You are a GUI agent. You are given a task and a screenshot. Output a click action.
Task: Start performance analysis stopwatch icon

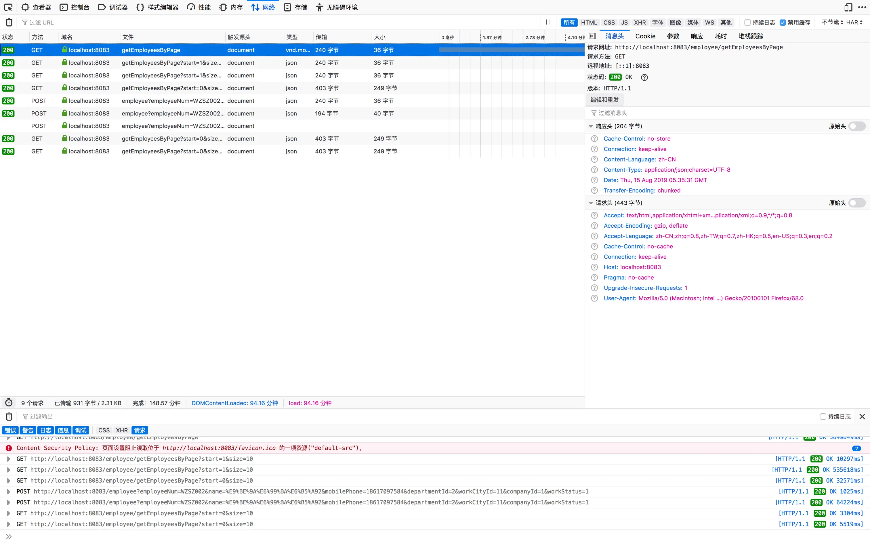point(9,403)
